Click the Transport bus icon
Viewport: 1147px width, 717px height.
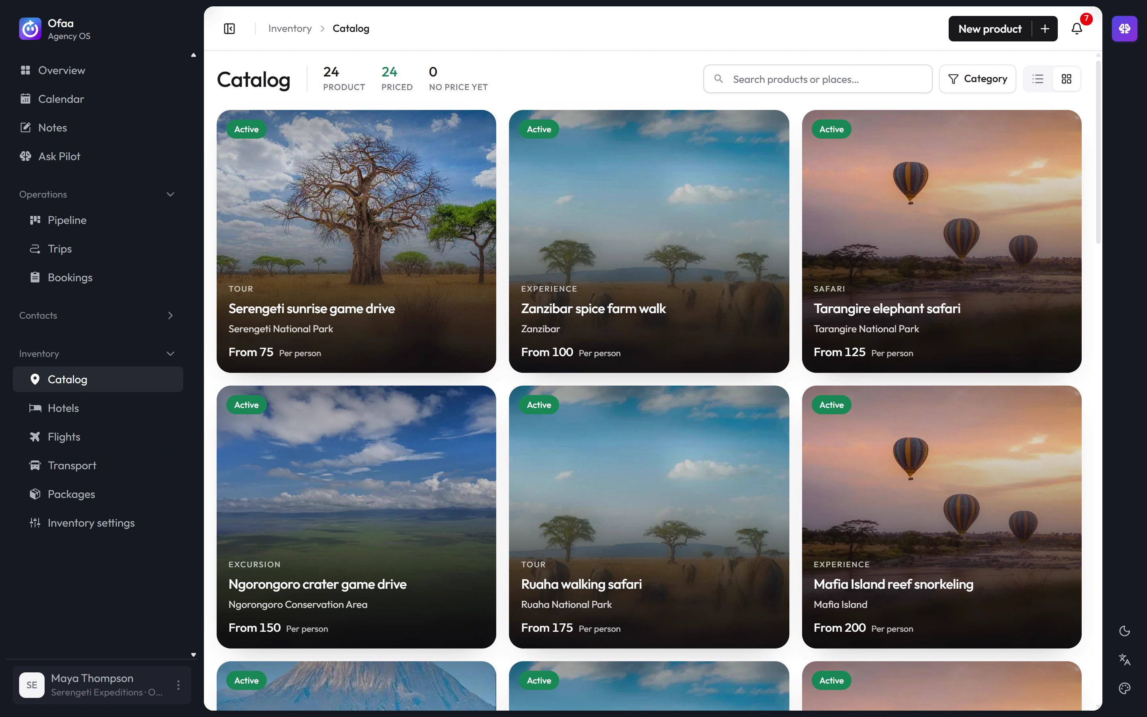[x=35, y=465]
